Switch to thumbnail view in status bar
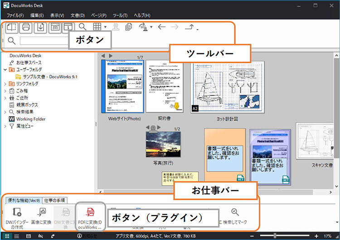Viewport: 340px width, 240px height. [x=7, y=236]
